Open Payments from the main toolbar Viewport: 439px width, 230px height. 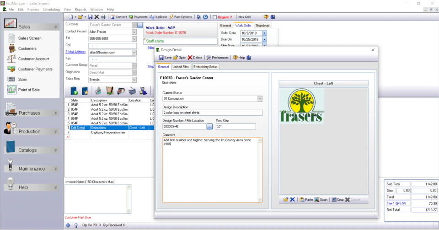[x=138, y=17]
